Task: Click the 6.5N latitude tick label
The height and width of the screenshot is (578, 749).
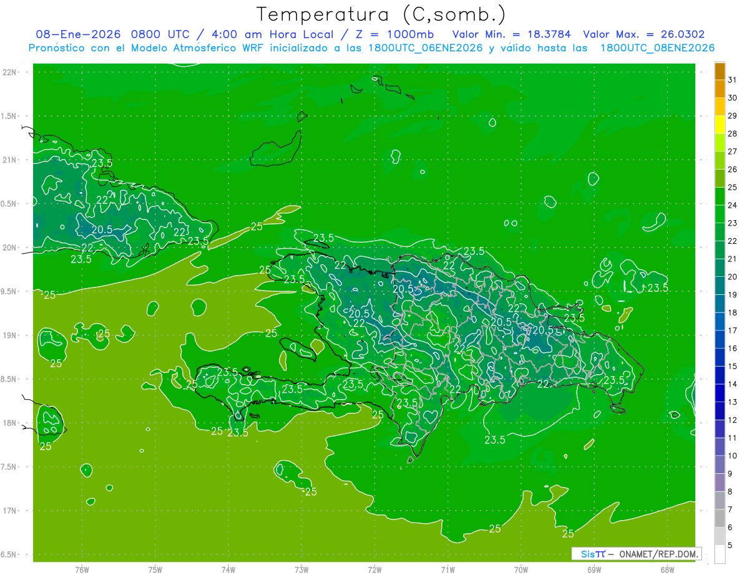Action: 9,554
